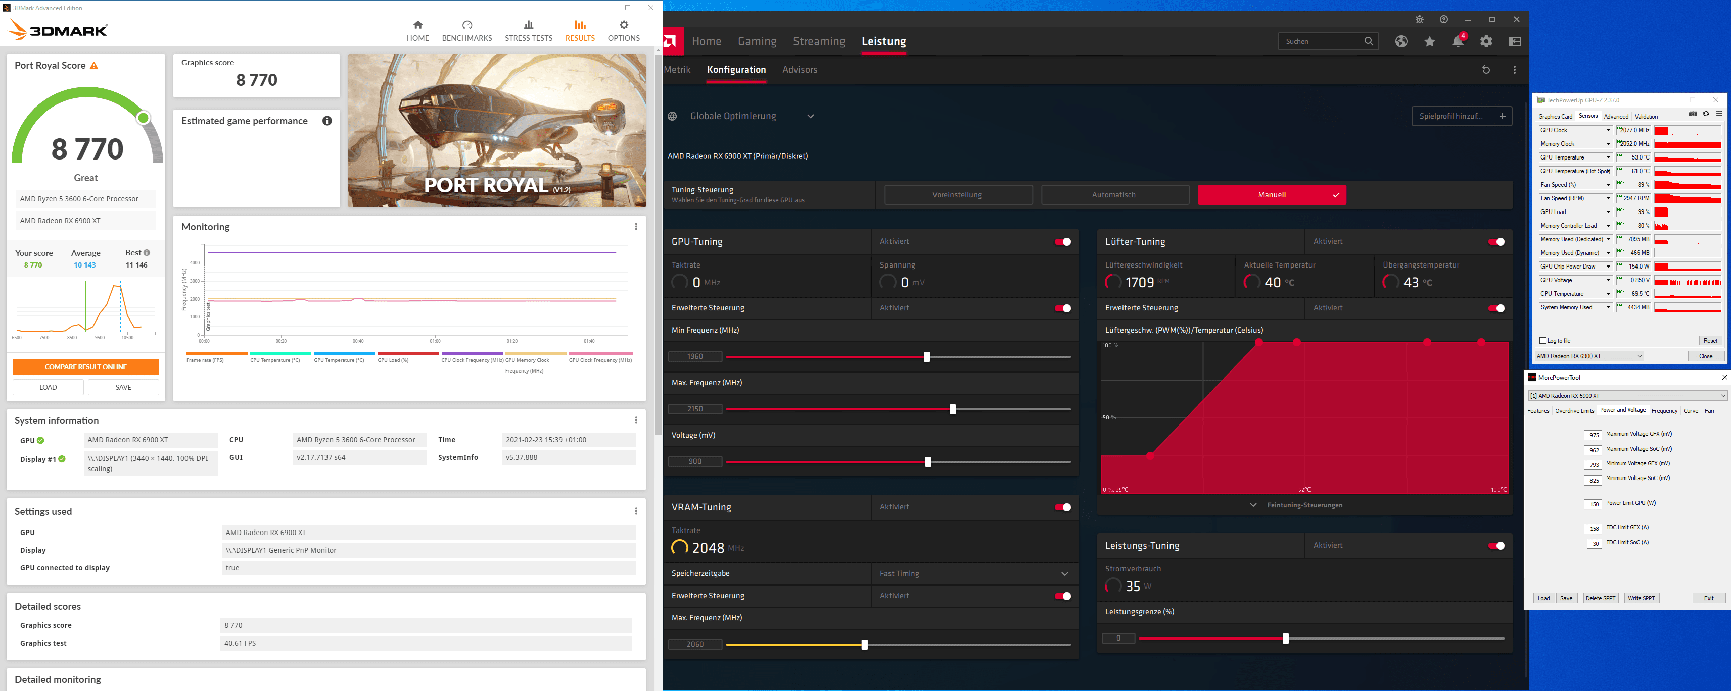Open Settings used three-dot menu
This screenshot has height=691, width=1731.
pyautogui.click(x=636, y=511)
